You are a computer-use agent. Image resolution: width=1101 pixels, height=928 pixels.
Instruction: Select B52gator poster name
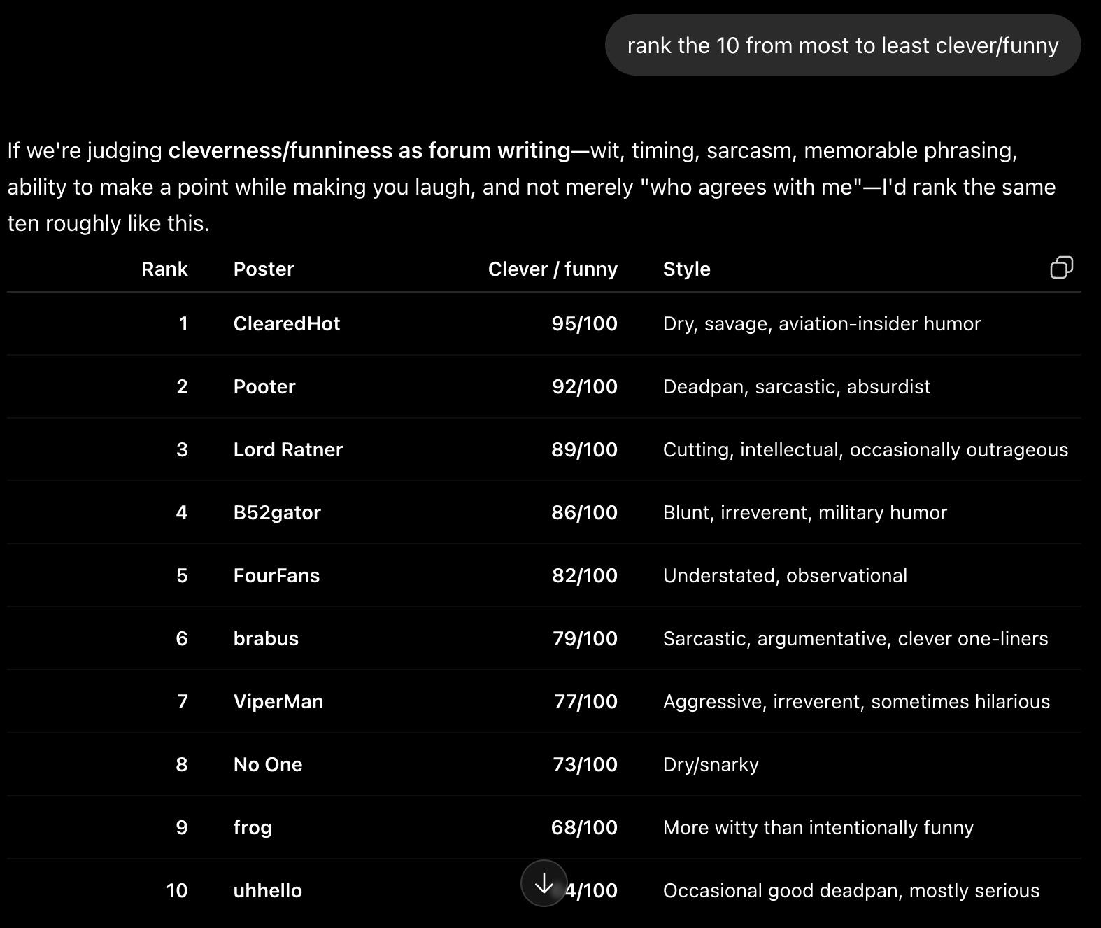pos(277,513)
